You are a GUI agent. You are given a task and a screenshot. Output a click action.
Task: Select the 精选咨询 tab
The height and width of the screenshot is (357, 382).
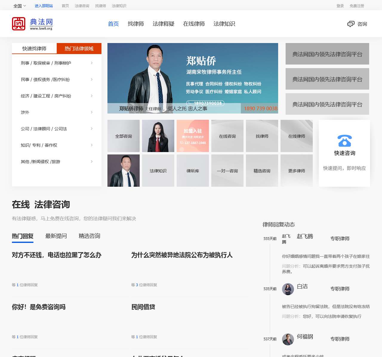pyautogui.click(x=90, y=236)
